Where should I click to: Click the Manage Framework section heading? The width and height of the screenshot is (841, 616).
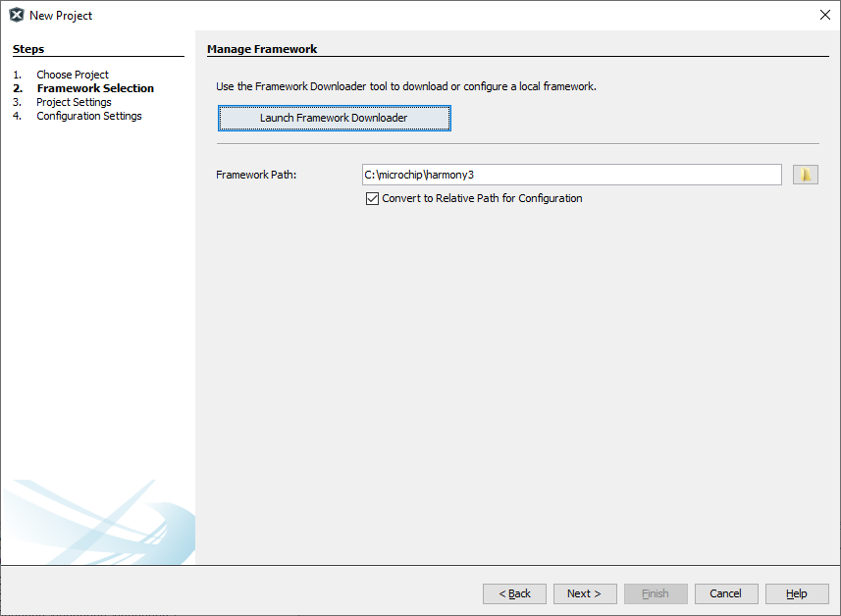(262, 49)
